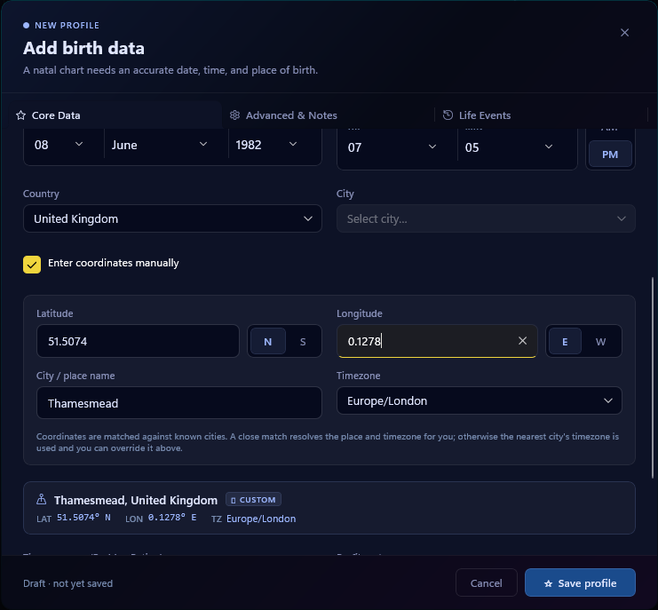
Task: Click the Latitude input field
Action: coord(138,341)
